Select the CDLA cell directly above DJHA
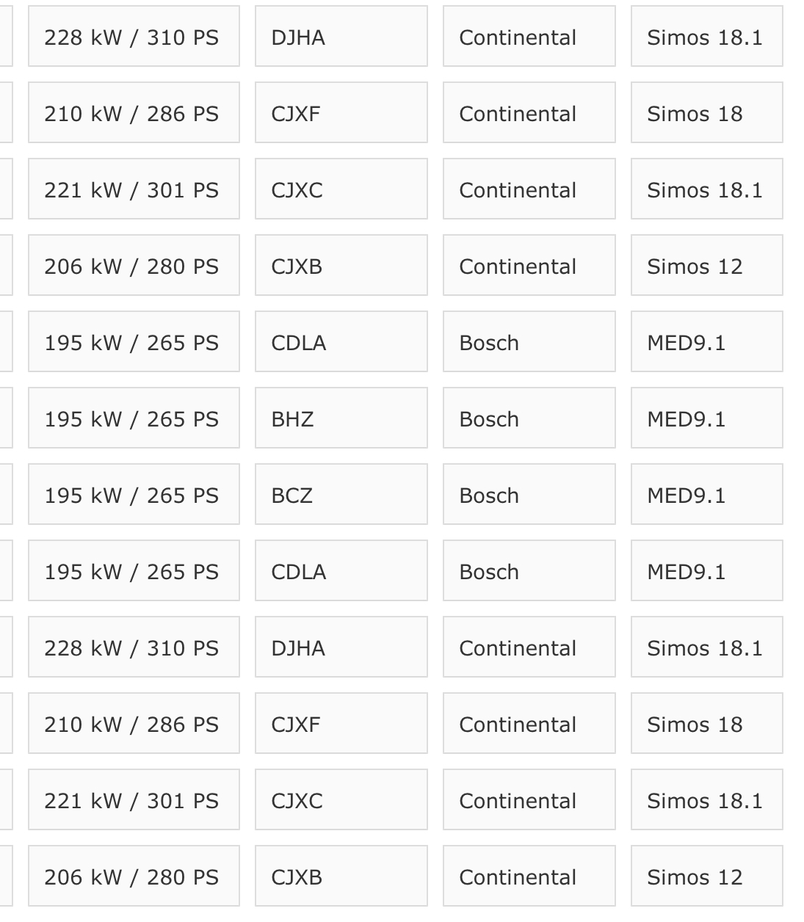The image size is (804, 922). coord(341,570)
